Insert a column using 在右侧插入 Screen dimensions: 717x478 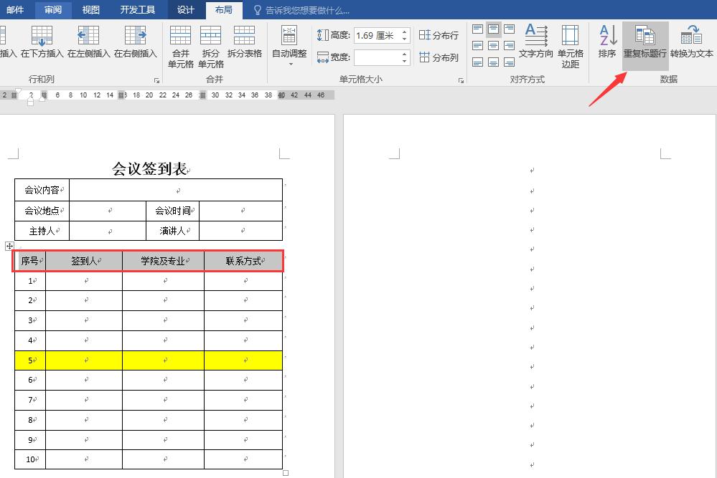pyautogui.click(x=133, y=43)
